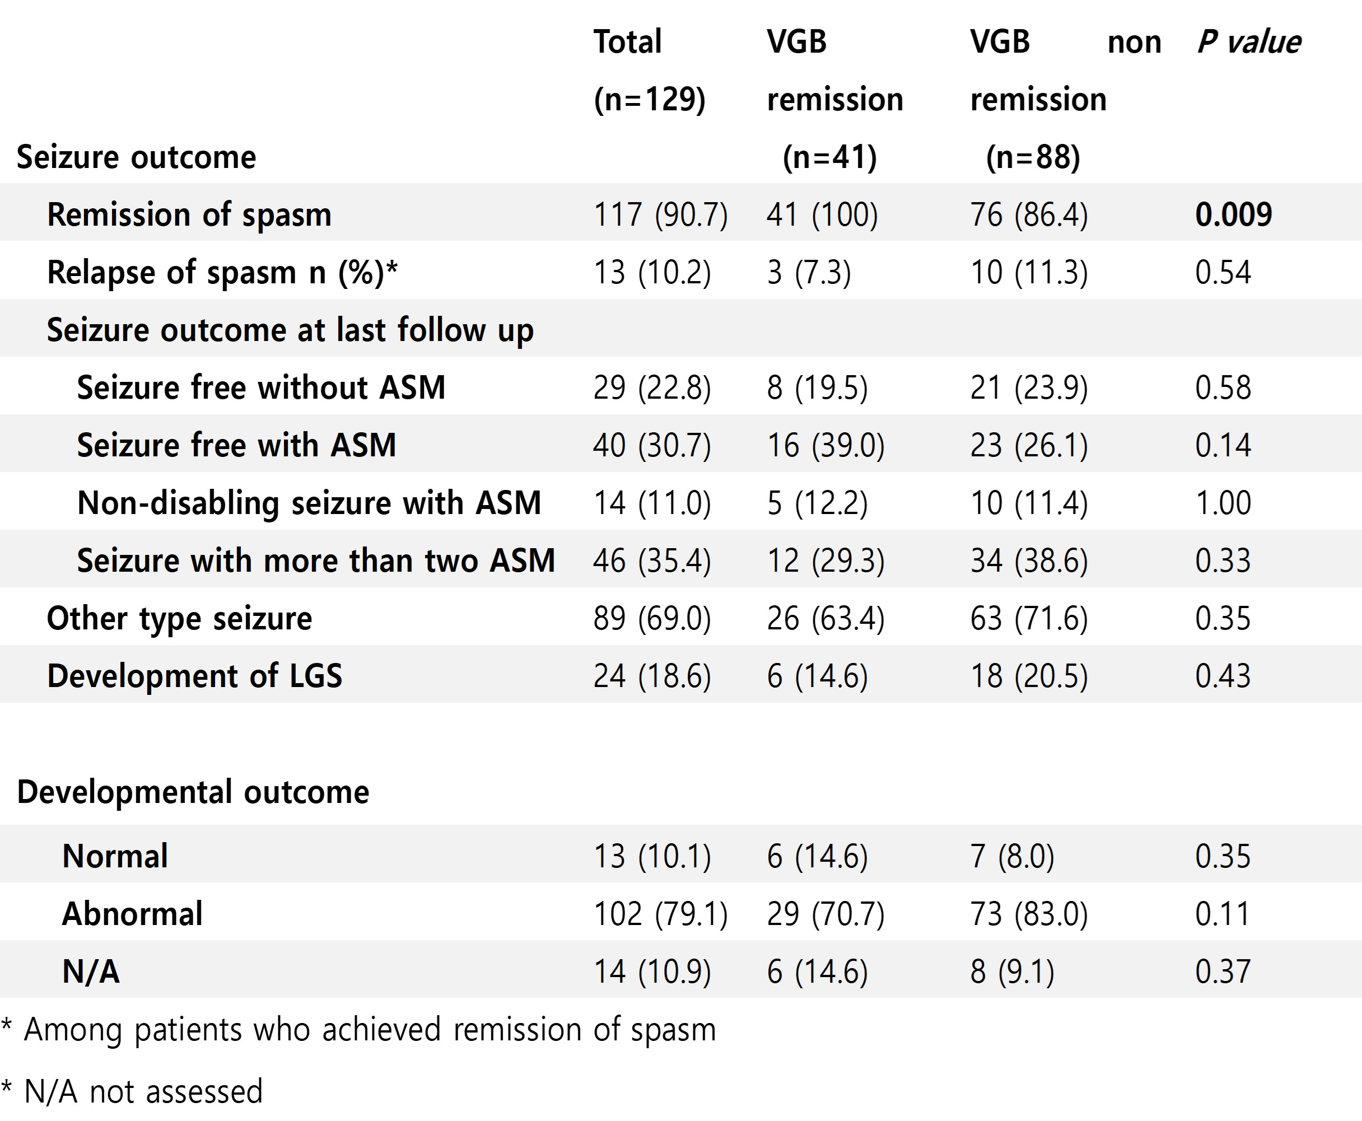The image size is (1362, 1121).
Task: Click the "Relapse of spasm n (%)*" label
Action: coord(222,272)
